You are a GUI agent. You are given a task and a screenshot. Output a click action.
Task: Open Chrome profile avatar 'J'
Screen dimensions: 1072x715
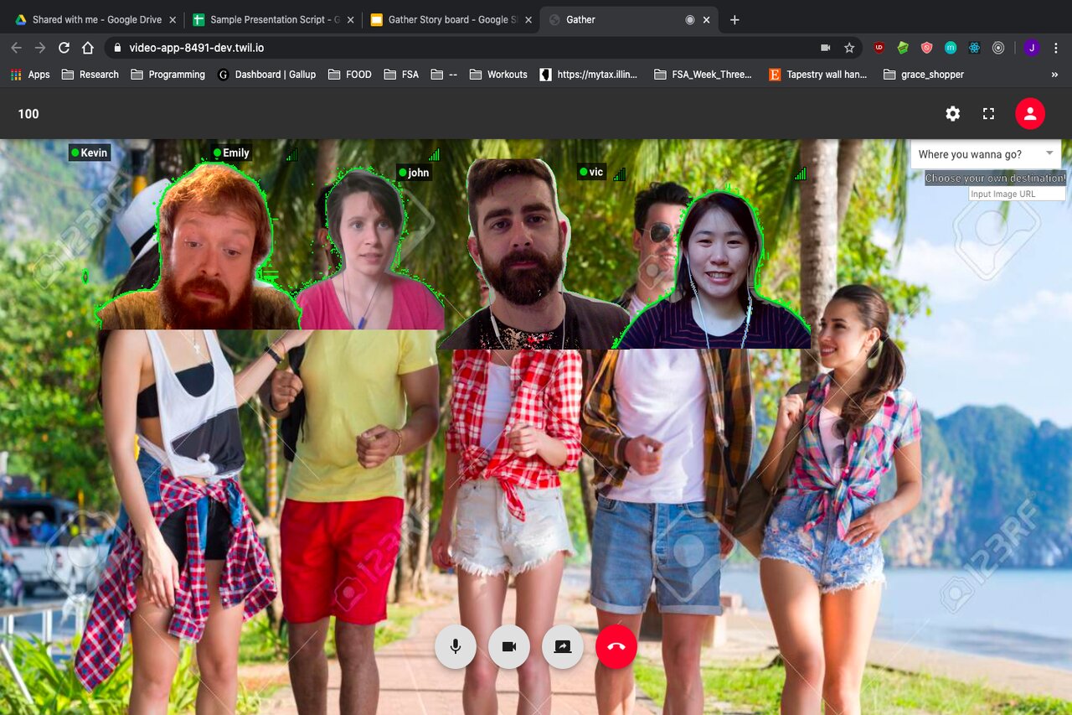(x=1032, y=48)
